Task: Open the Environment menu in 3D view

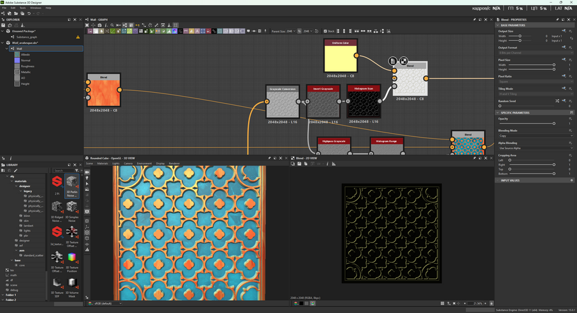Action: click(144, 163)
